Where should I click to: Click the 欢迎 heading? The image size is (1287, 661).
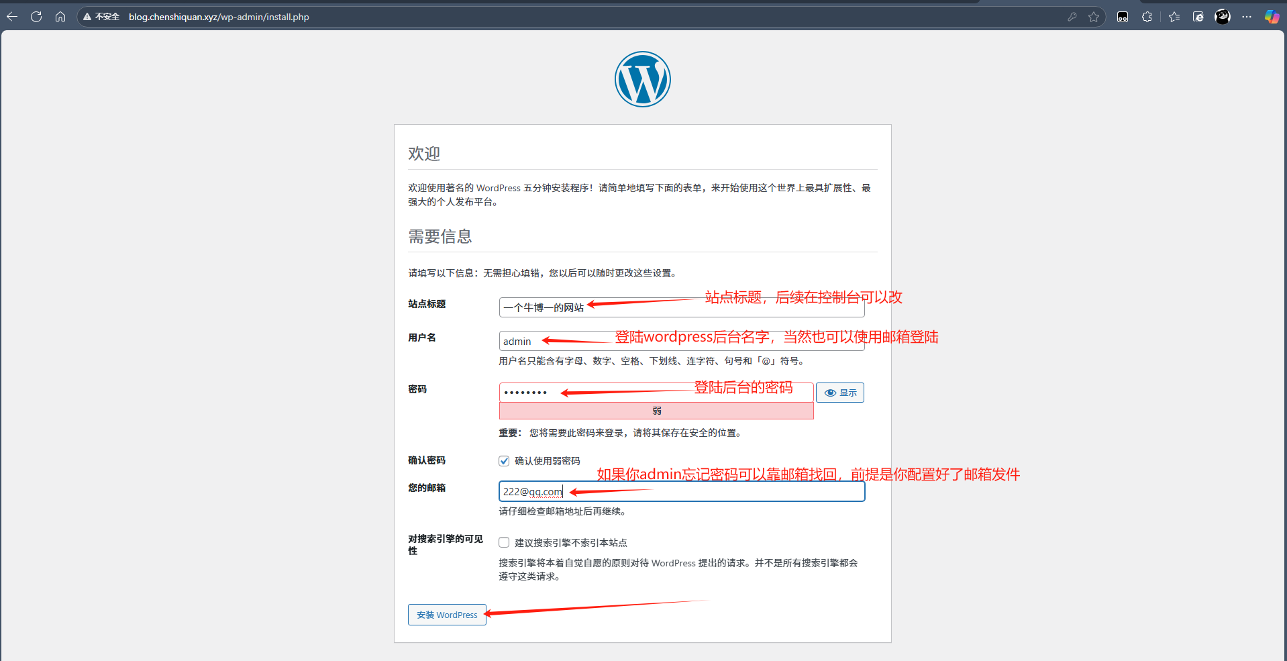pos(424,154)
